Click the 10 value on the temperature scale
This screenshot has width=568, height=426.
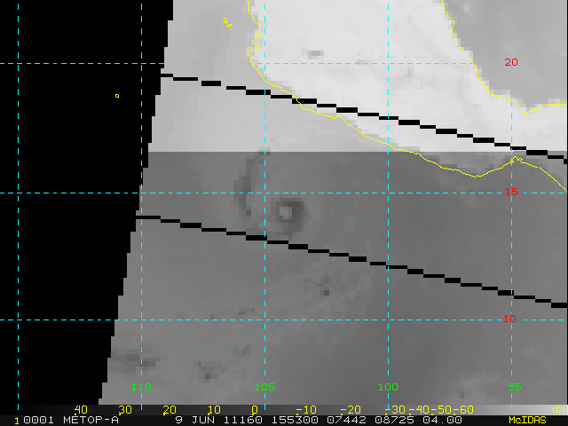pos(213,409)
